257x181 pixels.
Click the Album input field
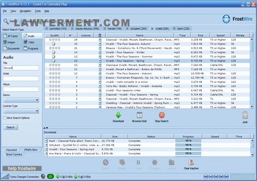(21, 89)
